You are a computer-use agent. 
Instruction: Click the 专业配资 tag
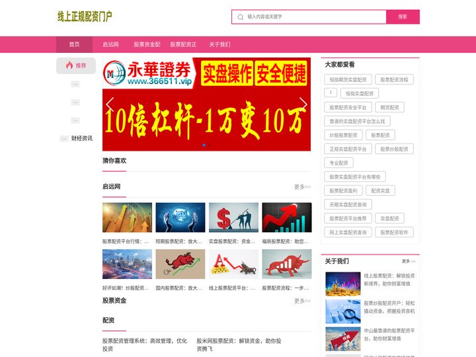pyautogui.click(x=338, y=163)
